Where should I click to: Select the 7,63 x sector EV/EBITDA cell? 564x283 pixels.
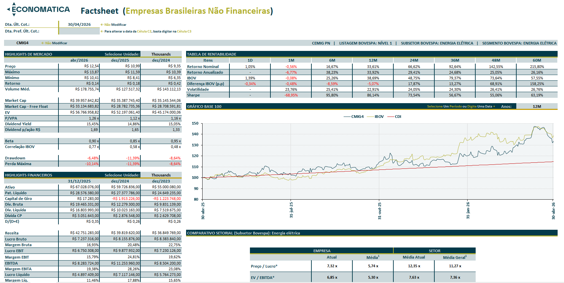pos(414,277)
